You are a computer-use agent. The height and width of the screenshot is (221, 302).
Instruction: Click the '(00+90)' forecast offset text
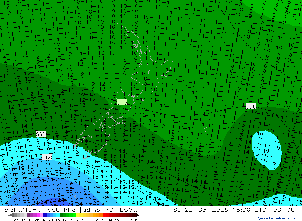(284, 210)
